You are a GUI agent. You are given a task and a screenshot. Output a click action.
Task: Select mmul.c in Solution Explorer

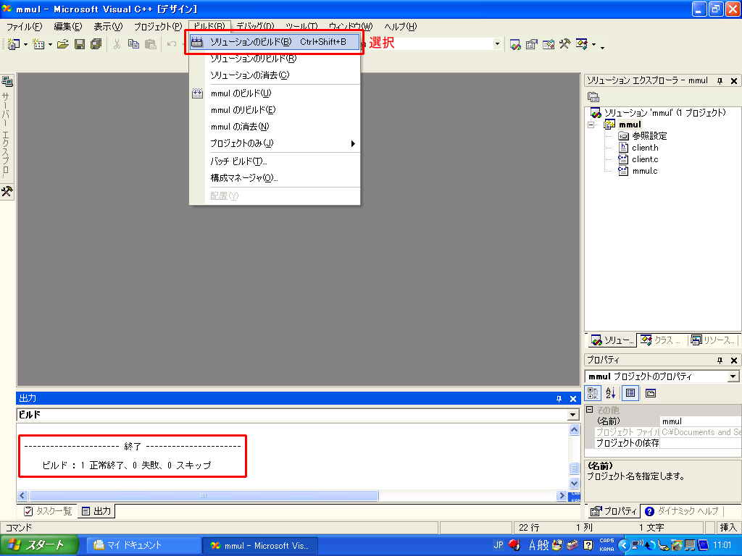pos(645,171)
